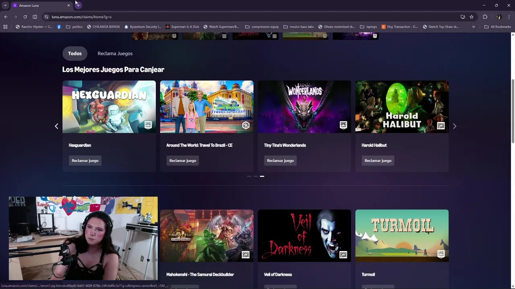
Task: Claim Tiny Tina's Wonderlands with Reclamar juego
Action: 280,161
